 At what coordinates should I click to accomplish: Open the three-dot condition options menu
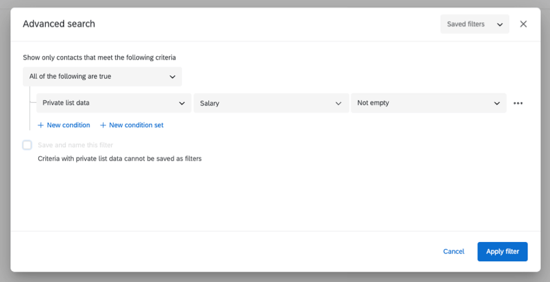518,103
